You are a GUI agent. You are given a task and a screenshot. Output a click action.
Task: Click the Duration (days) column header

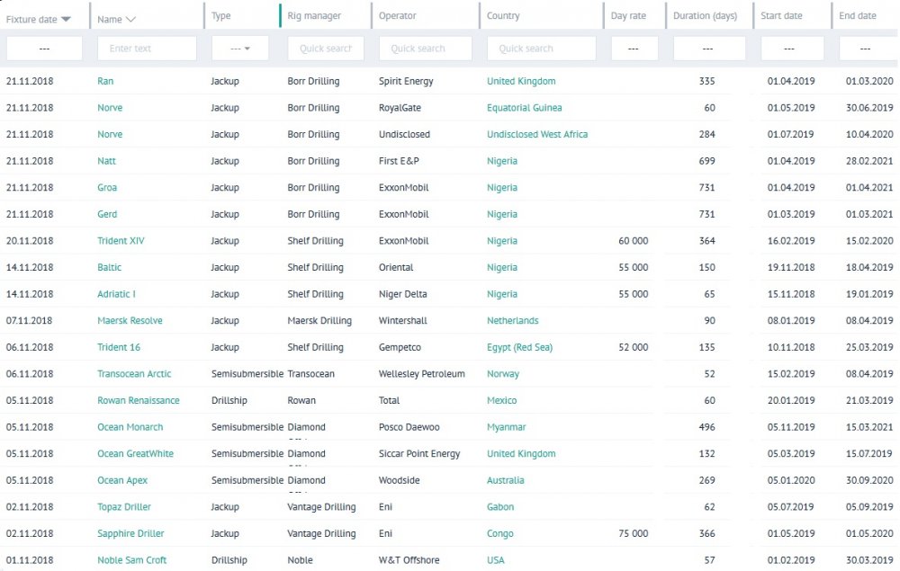[705, 15]
